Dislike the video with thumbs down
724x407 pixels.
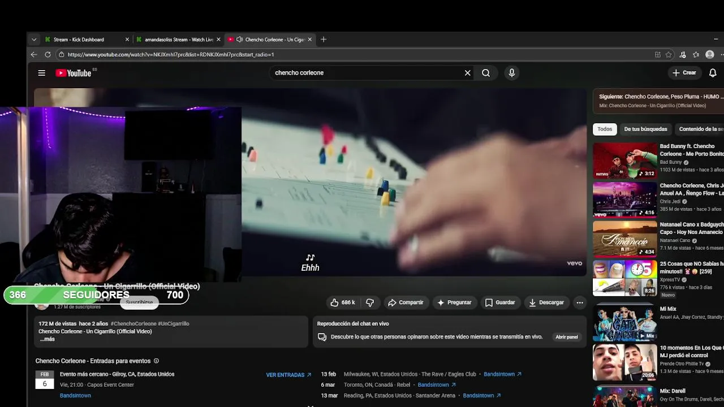[370, 302]
